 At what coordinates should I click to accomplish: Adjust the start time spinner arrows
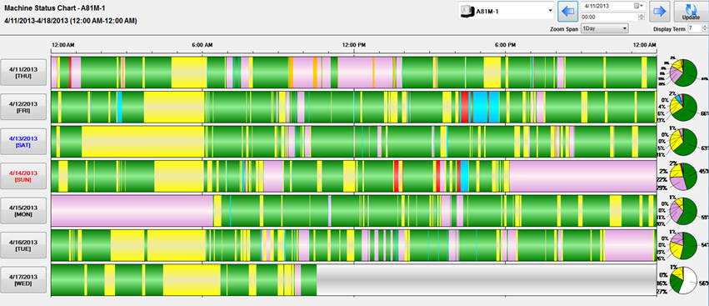point(642,17)
